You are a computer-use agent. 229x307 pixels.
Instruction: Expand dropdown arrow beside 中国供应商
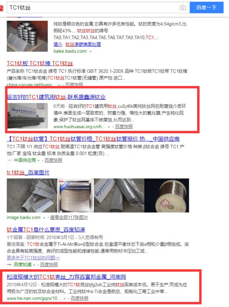(x=39, y=160)
